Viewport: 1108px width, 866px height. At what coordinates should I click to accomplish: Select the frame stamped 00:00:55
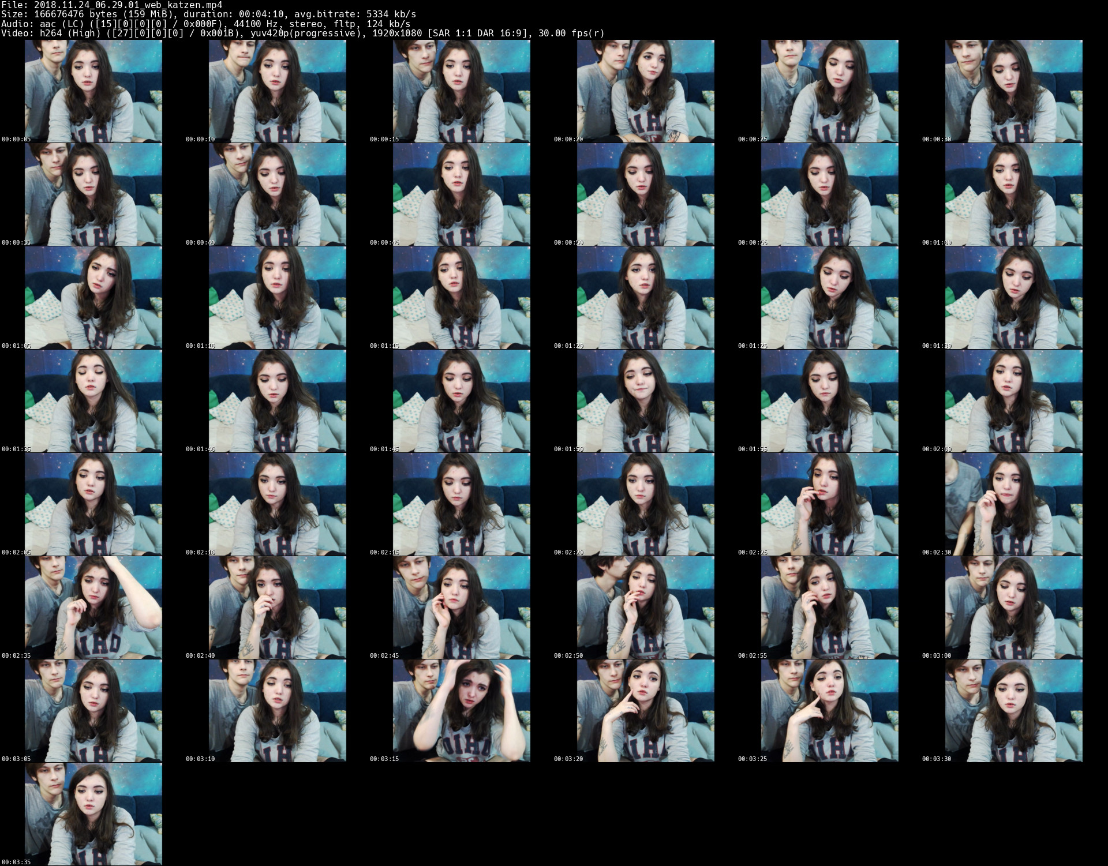830,194
